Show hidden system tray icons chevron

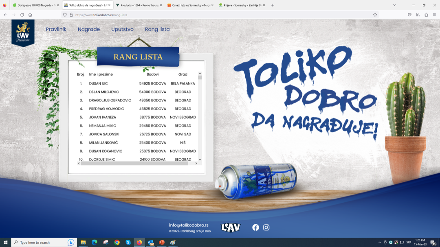click(x=380, y=243)
